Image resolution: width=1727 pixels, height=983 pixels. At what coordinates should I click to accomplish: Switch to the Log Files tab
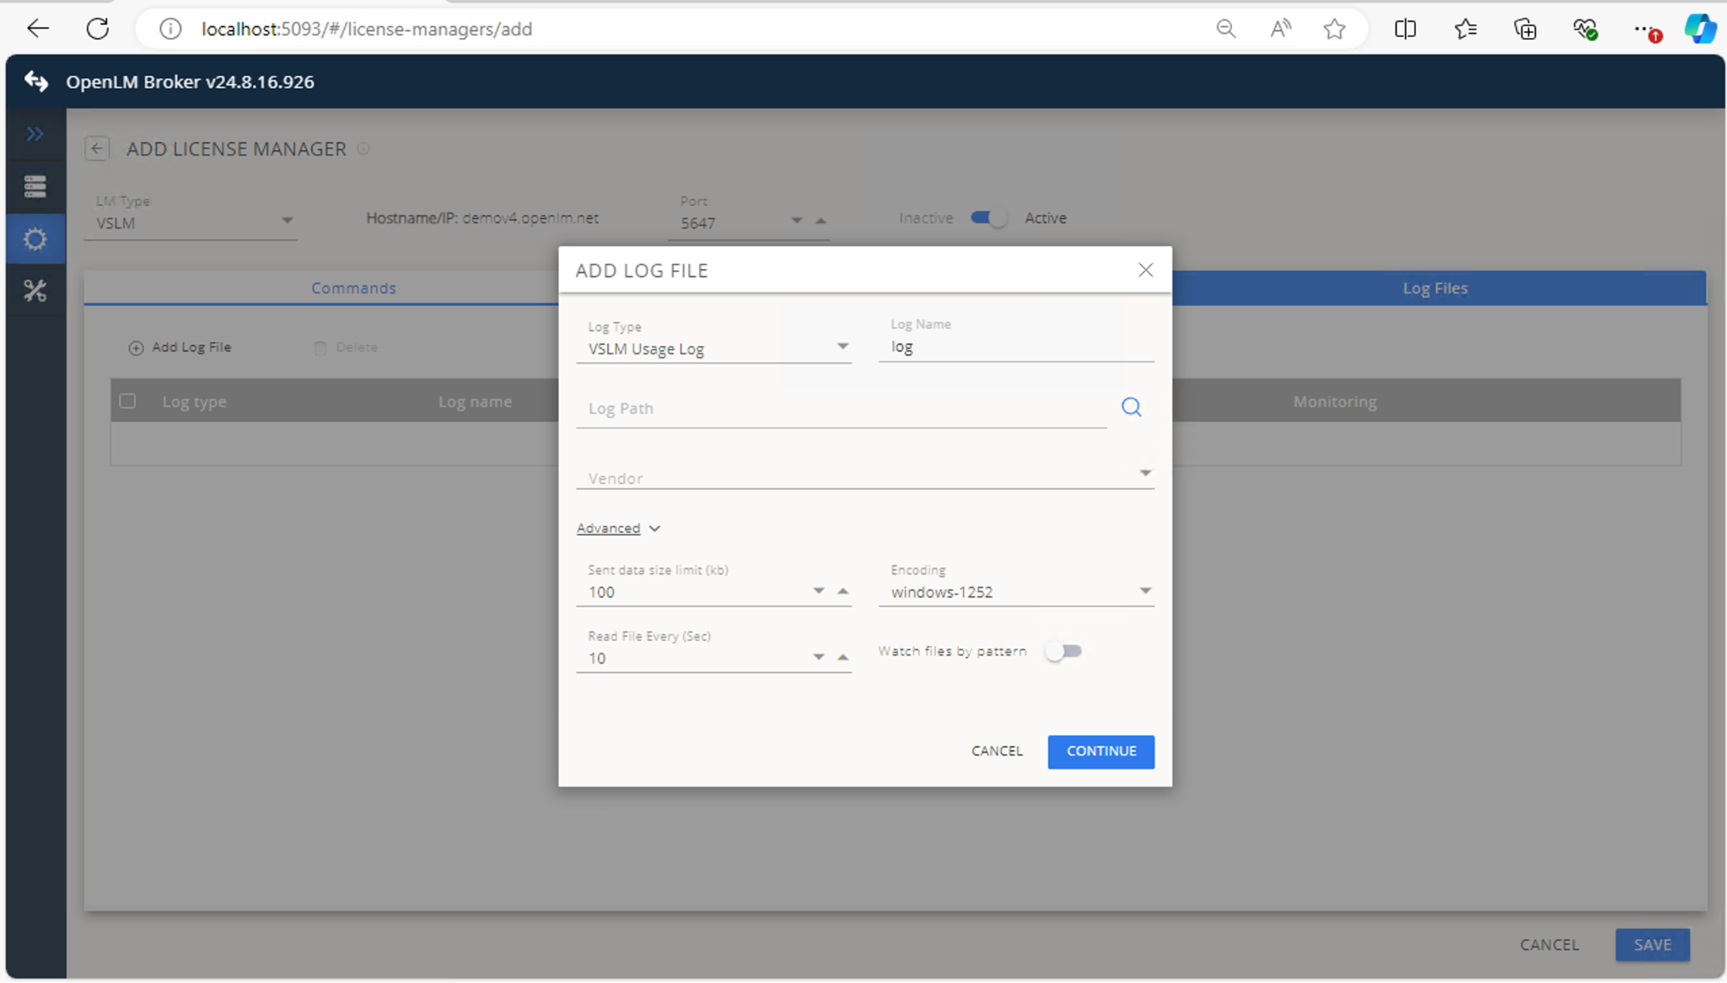[x=1434, y=288]
